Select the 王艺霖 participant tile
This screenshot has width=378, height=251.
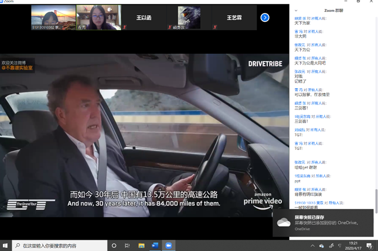tap(234, 17)
